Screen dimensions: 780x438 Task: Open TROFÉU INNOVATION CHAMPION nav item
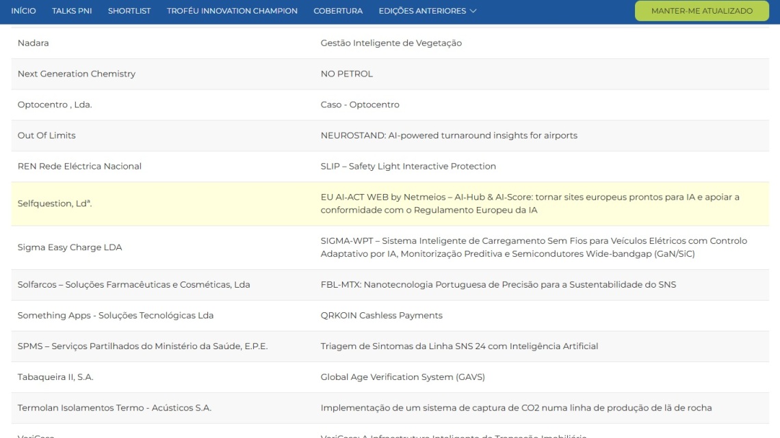pyautogui.click(x=232, y=11)
